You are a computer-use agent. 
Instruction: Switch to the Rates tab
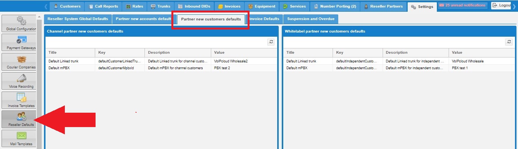134,6
